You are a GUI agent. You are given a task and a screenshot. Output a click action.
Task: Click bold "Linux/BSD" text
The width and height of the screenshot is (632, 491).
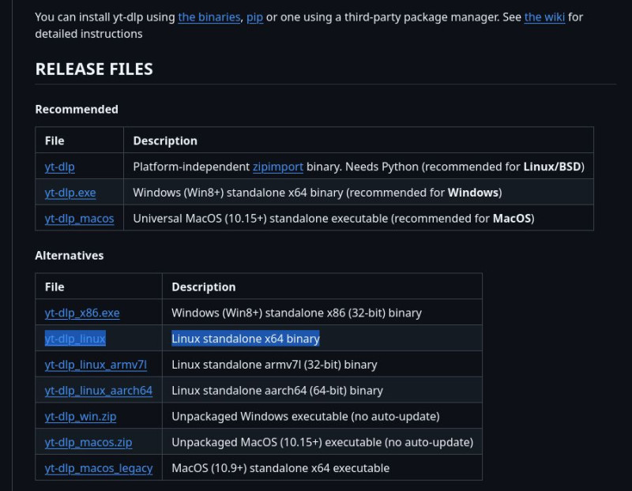pos(552,167)
